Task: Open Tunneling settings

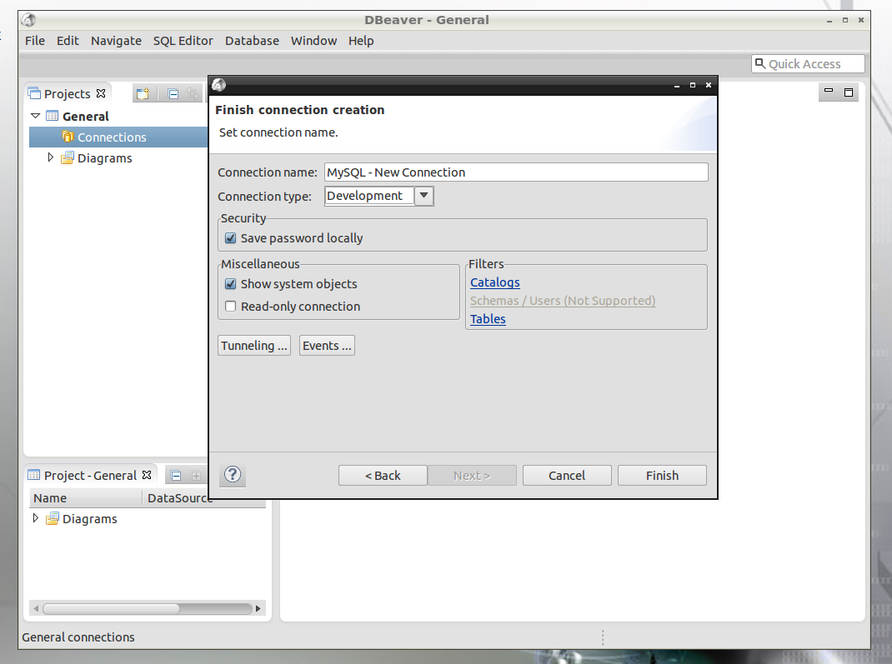Action: coord(254,346)
